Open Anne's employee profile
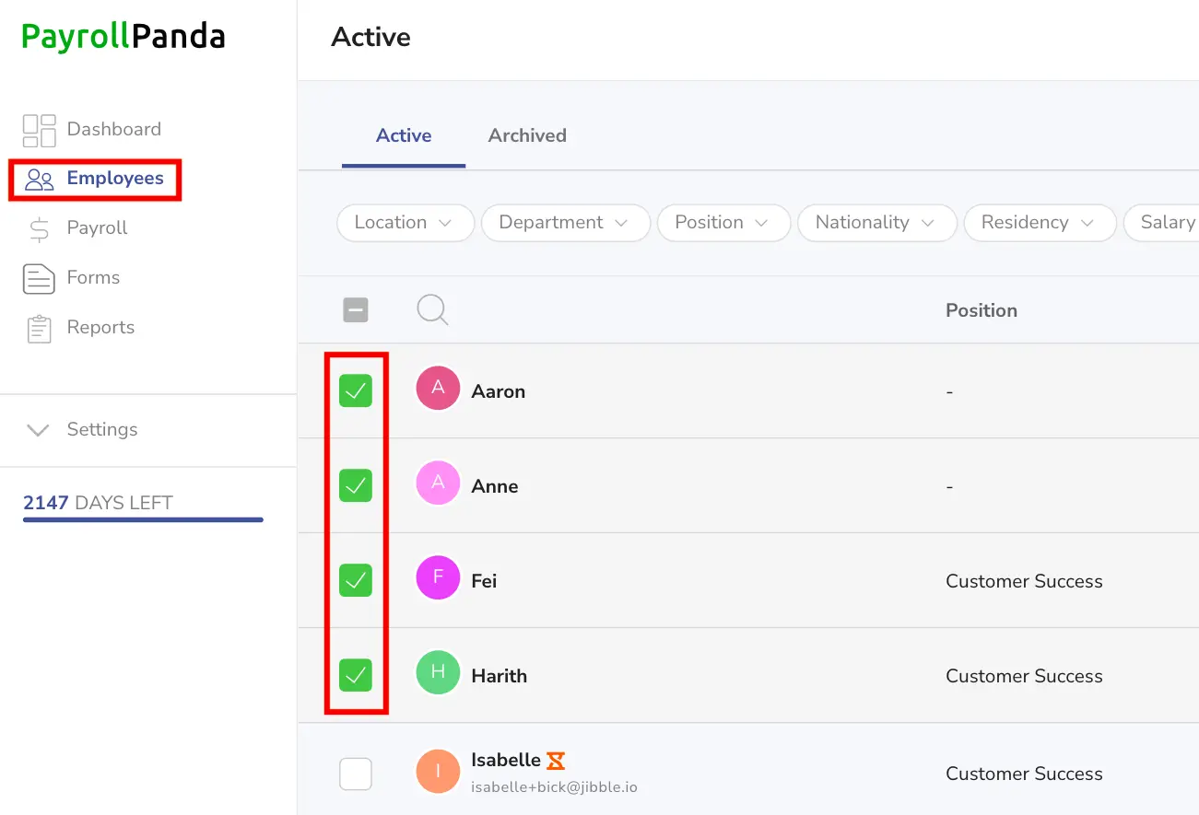 (495, 486)
